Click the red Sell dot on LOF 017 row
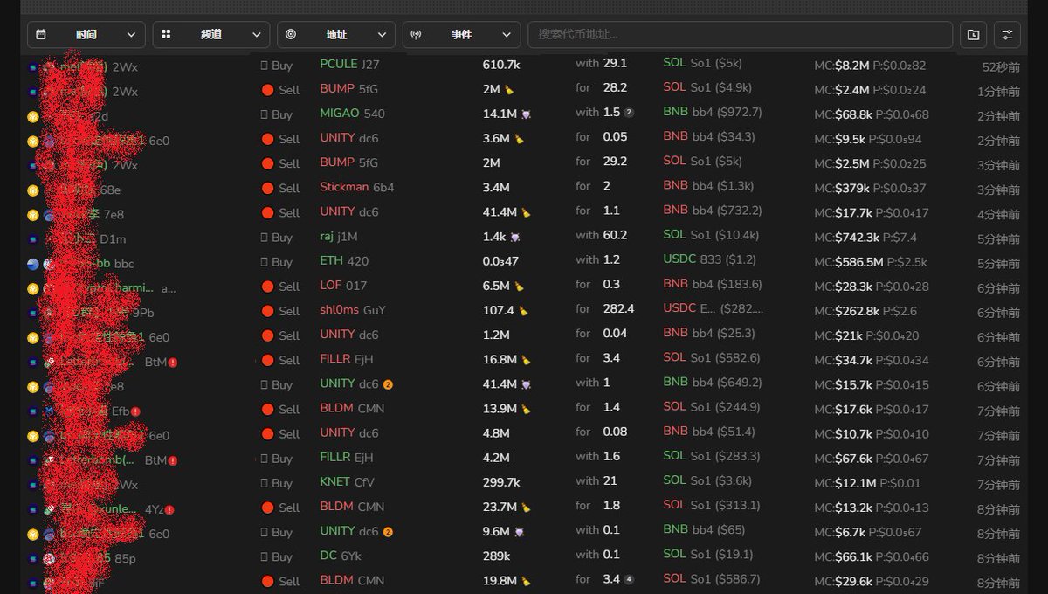 (x=268, y=287)
